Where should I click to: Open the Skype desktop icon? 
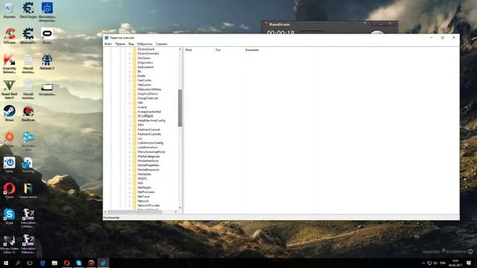point(10,217)
